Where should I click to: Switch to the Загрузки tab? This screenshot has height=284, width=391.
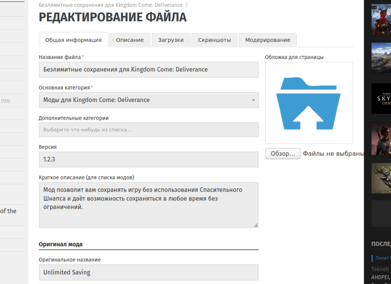coord(171,40)
